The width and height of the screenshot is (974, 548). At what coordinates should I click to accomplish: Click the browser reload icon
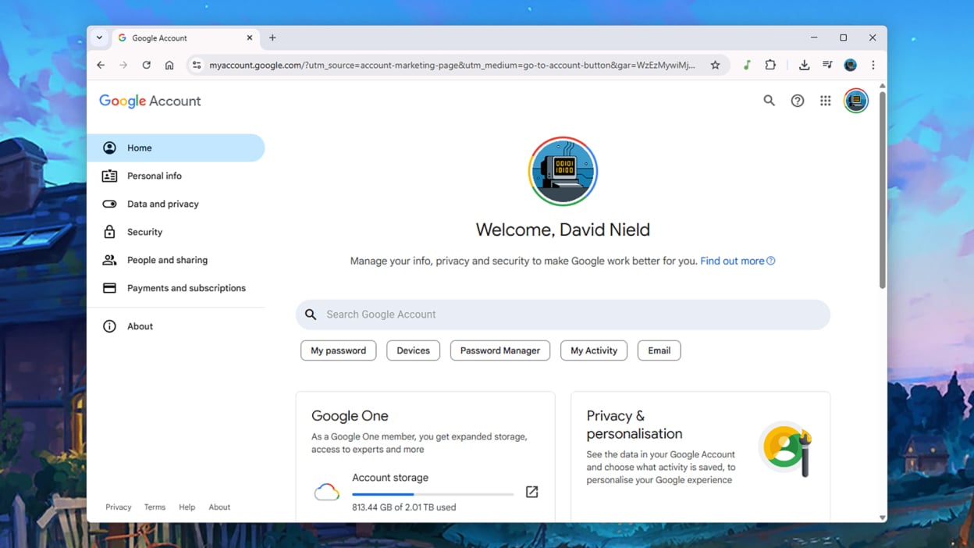pyautogui.click(x=146, y=66)
